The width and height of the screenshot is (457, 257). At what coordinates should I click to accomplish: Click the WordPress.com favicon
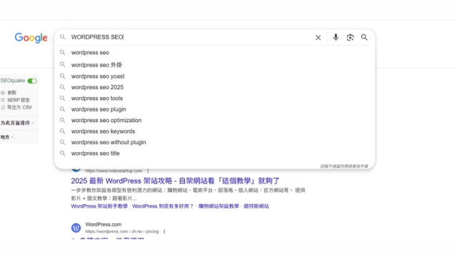(x=76, y=228)
